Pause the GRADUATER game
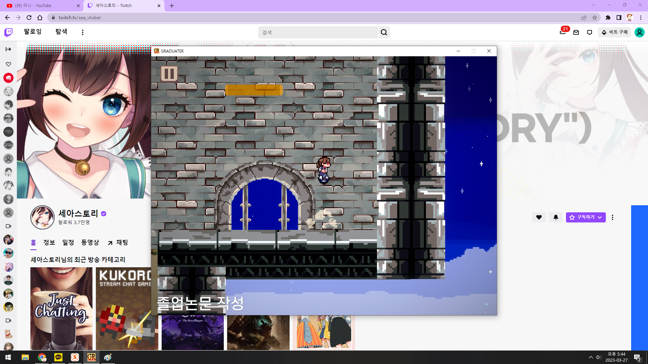Viewport: 648px width, 364px height. click(169, 73)
